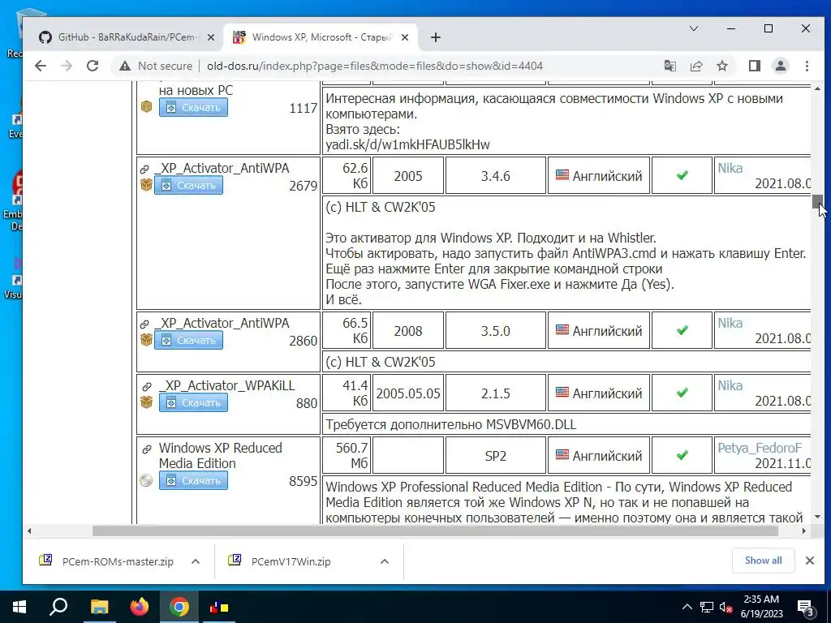Image resolution: width=831 pixels, height=623 pixels.
Task: Click Chrome icon on taskbar
Action: (179, 607)
